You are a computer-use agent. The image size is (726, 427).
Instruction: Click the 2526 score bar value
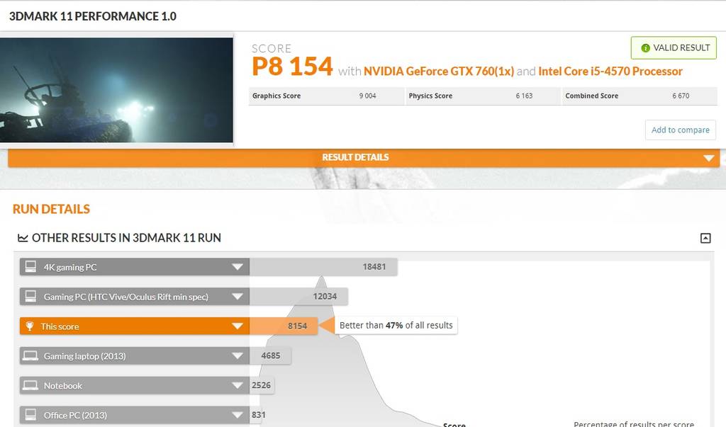pos(261,385)
